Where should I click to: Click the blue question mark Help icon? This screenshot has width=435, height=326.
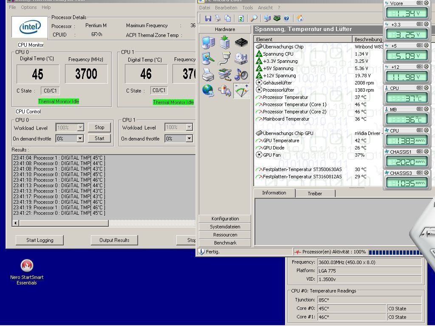tap(286, 18)
